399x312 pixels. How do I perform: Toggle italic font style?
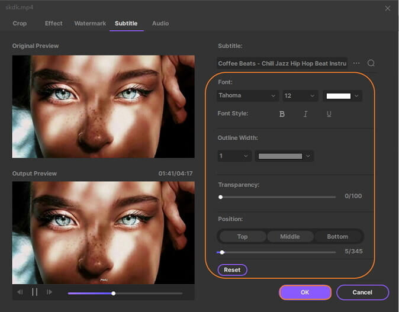click(x=305, y=114)
